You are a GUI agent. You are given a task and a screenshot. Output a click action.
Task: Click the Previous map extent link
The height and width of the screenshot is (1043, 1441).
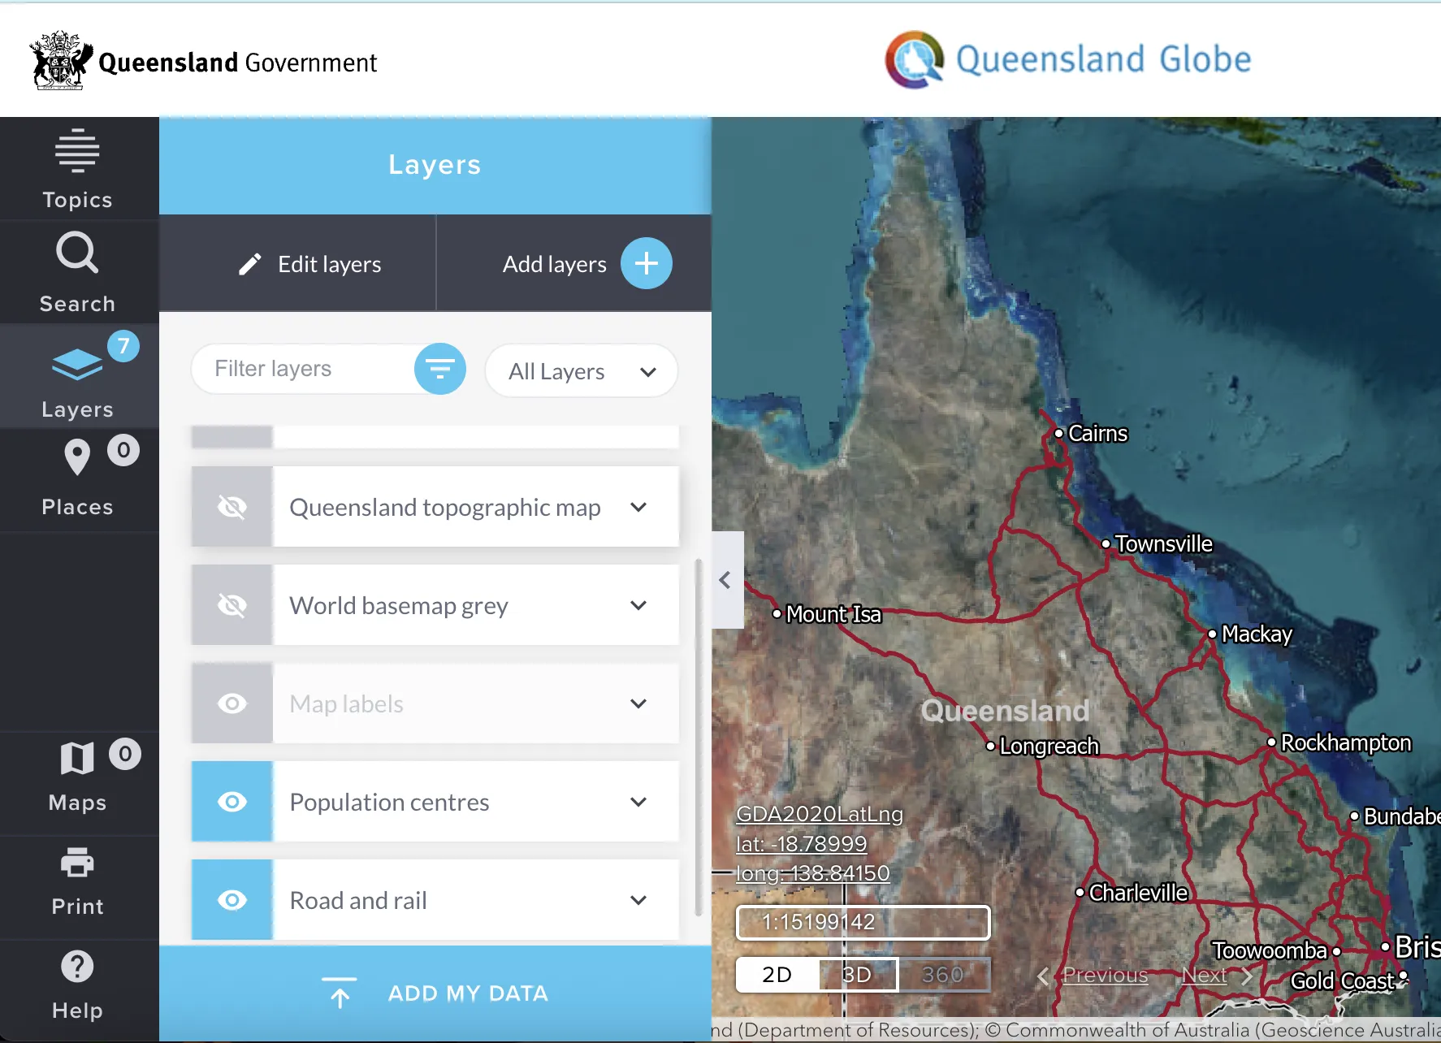[x=1105, y=975]
